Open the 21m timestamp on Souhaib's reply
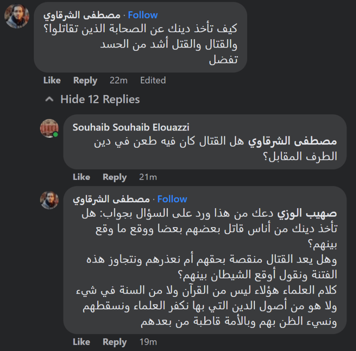The height and width of the screenshot is (351, 356). (148, 177)
